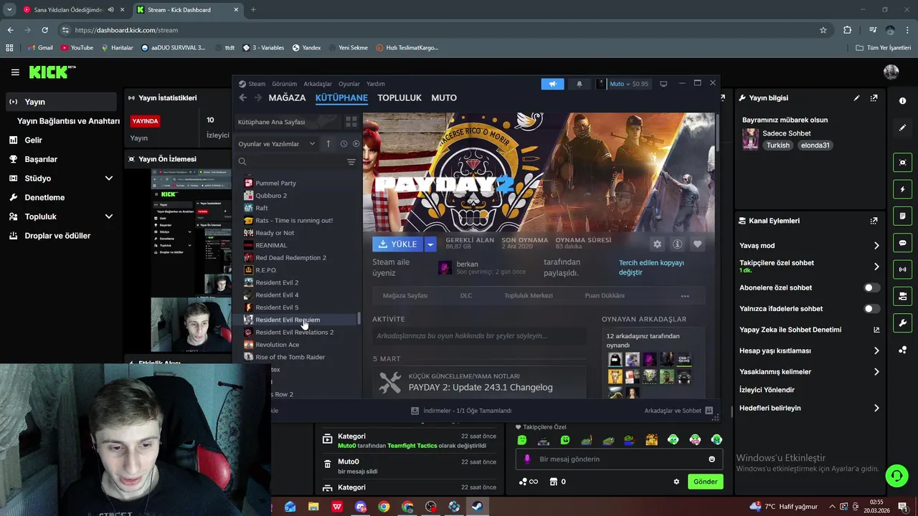The height and width of the screenshot is (516, 918).
Task: Click the ready-to-play filter icon in Steam
Action: (356, 144)
